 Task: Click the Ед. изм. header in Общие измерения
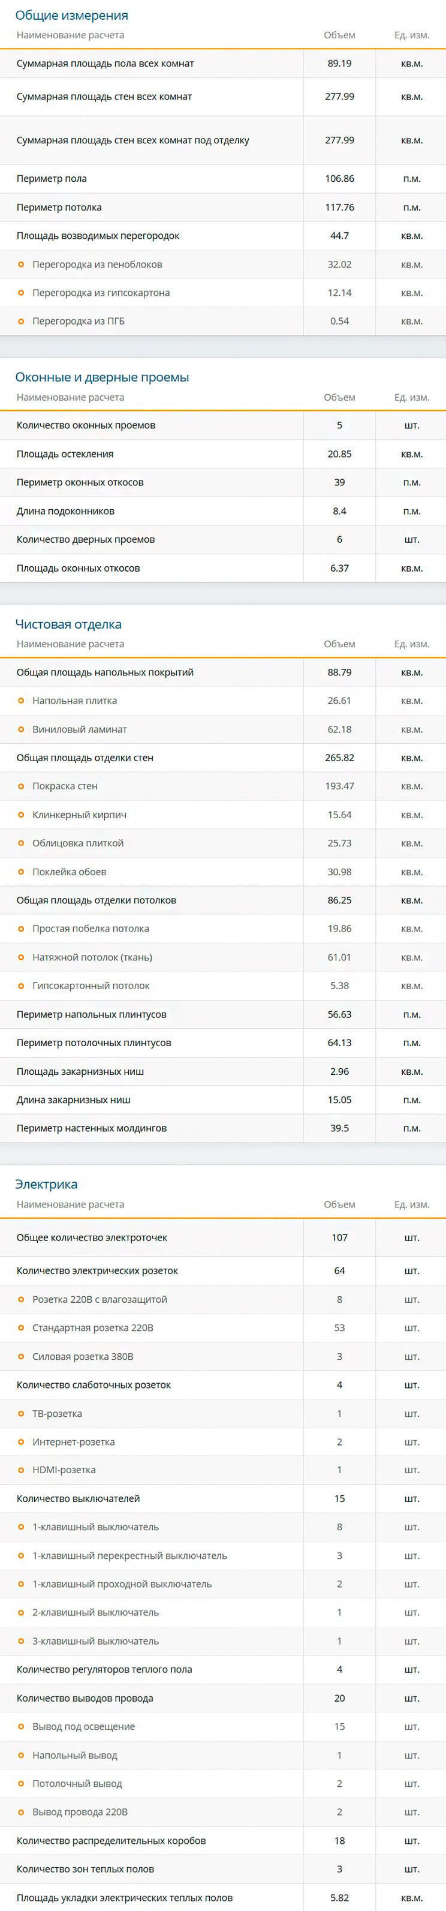point(411,35)
